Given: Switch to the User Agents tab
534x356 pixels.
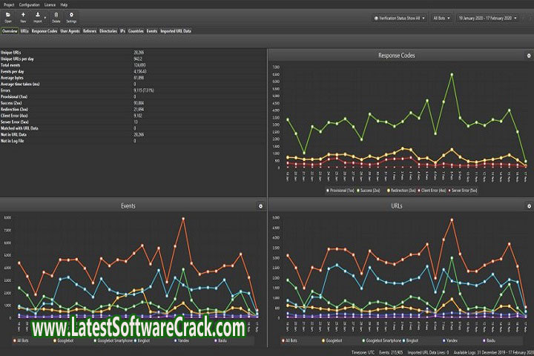Looking at the screenshot, I should coord(70,32).
